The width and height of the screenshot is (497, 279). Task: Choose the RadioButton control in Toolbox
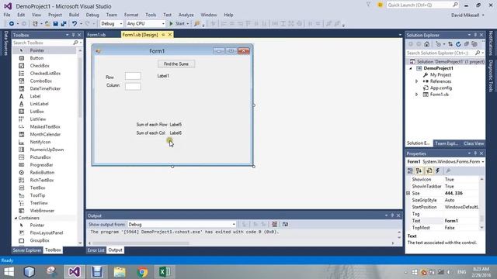click(42, 172)
